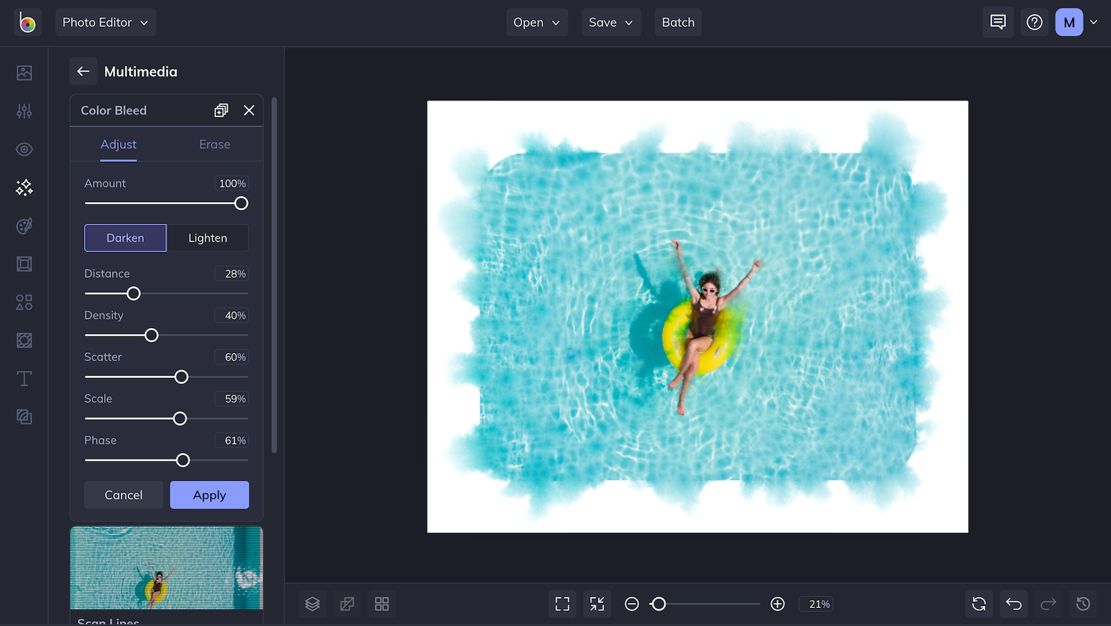The image size is (1111, 626).
Task: Enable the Lighten mode
Action: click(208, 238)
